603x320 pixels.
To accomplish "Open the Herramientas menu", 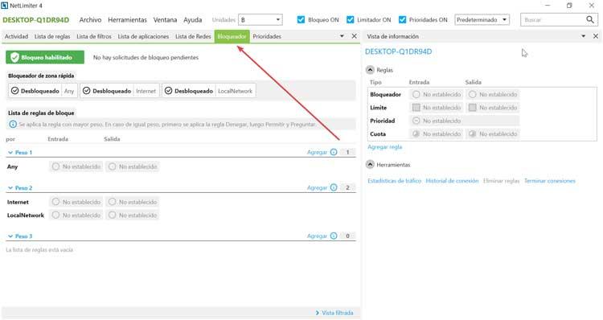I will pyautogui.click(x=127, y=19).
